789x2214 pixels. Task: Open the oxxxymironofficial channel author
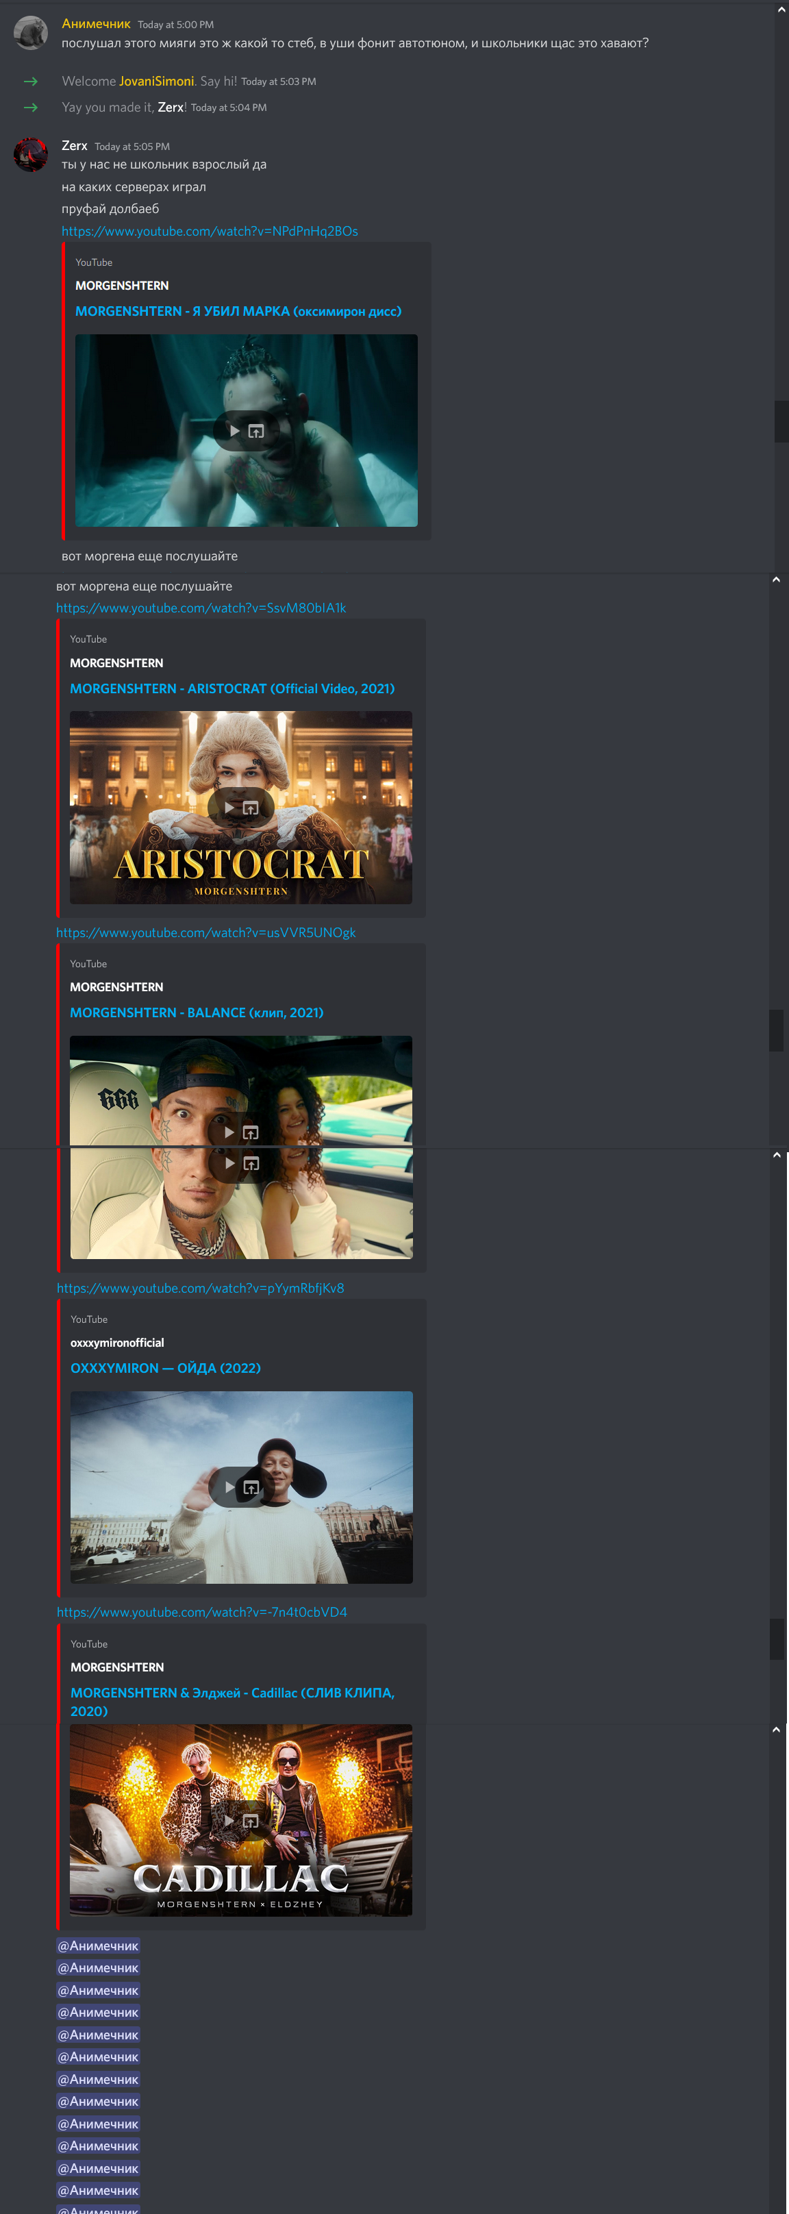[118, 1343]
